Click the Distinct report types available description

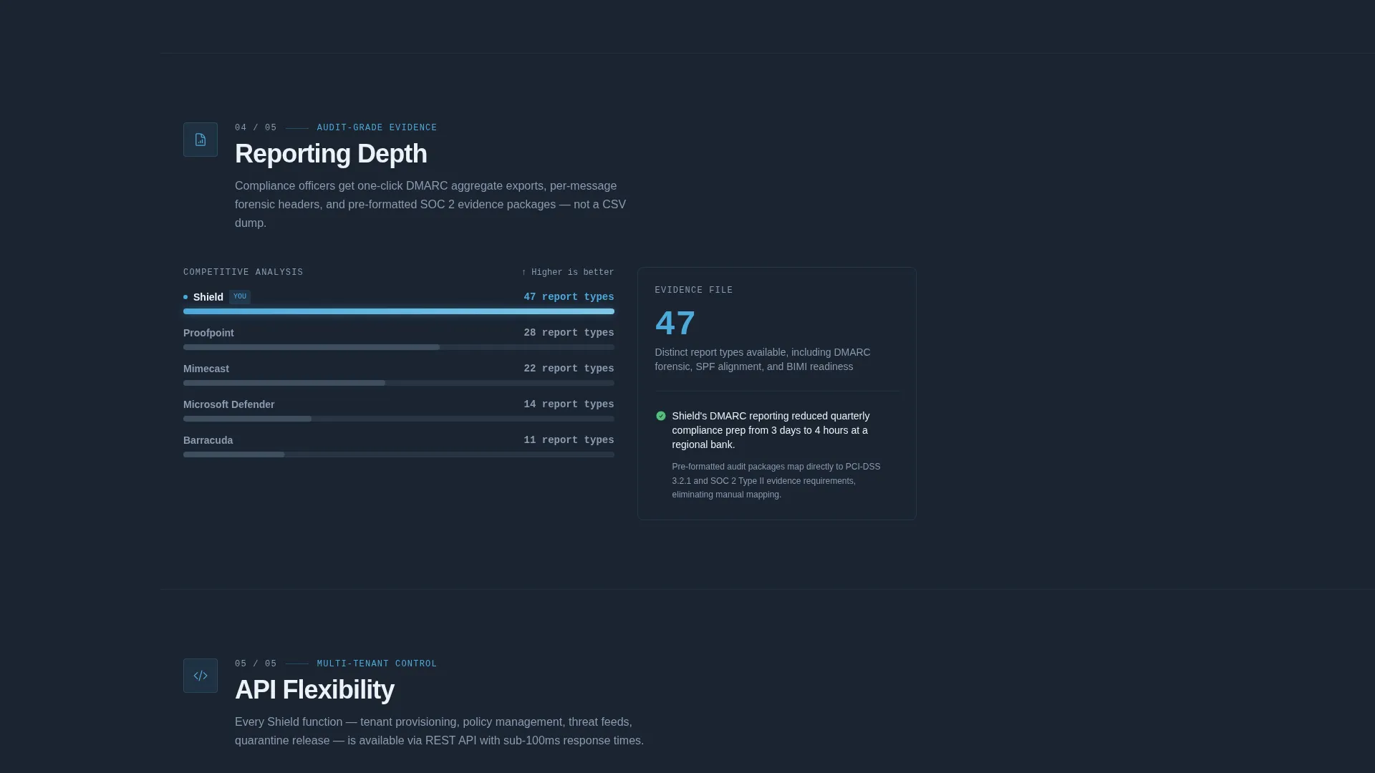pyautogui.click(x=763, y=359)
